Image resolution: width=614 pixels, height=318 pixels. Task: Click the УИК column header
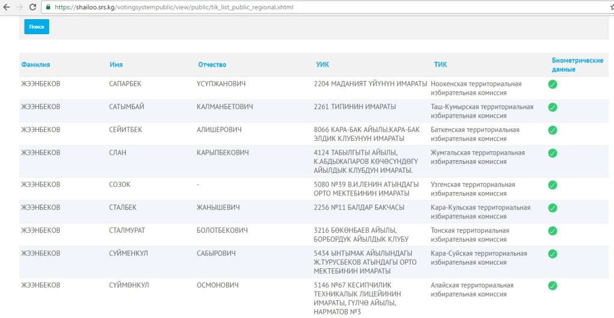tap(322, 65)
